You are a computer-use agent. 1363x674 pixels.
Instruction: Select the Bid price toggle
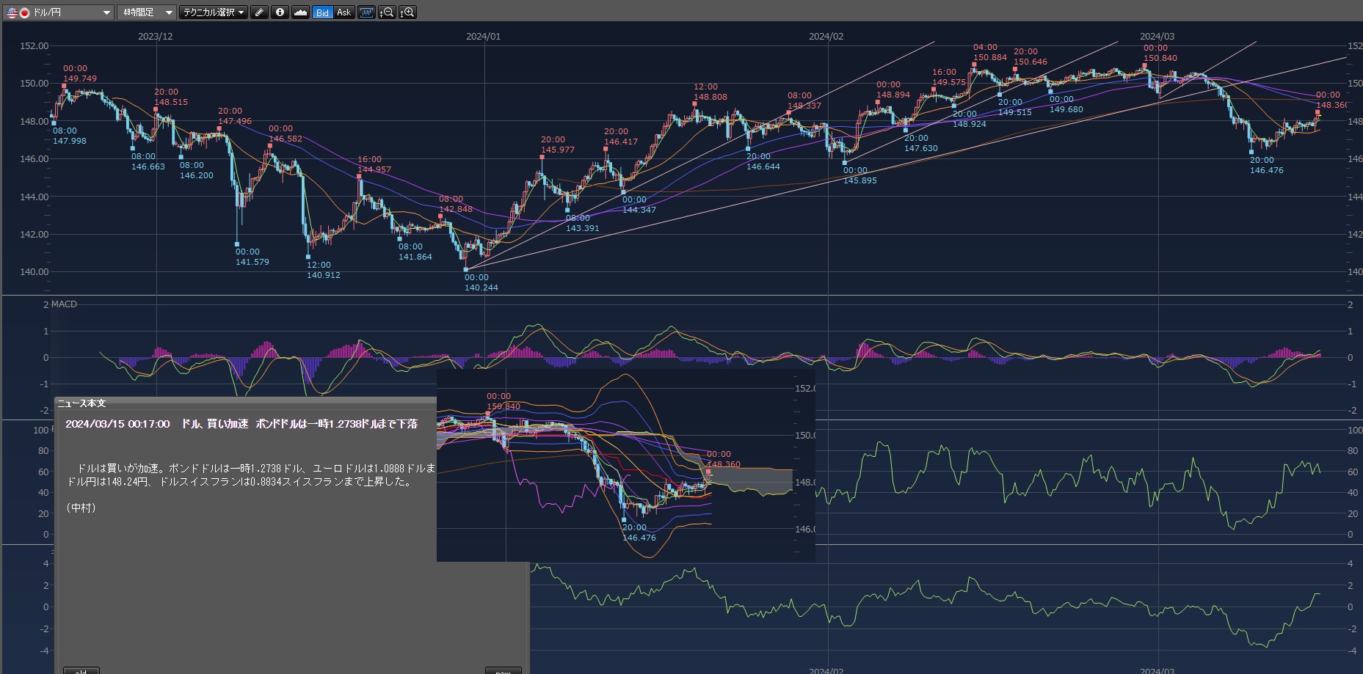[322, 12]
